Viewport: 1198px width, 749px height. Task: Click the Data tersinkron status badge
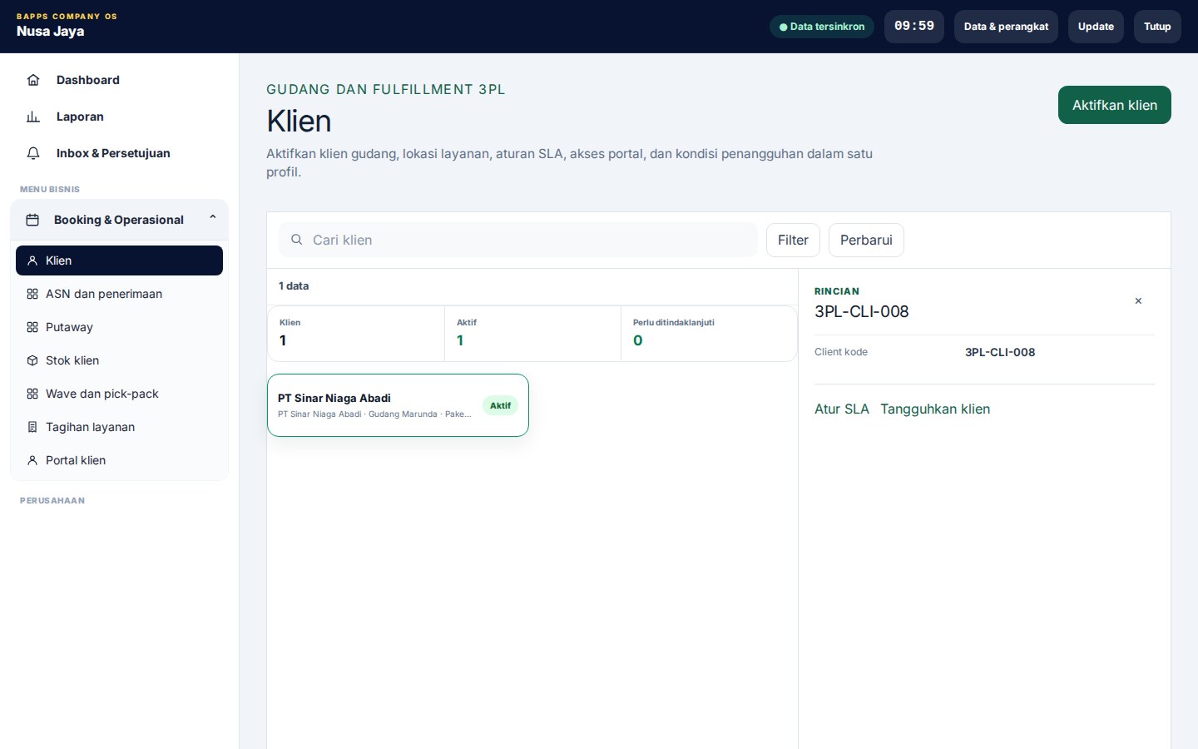click(x=821, y=27)
